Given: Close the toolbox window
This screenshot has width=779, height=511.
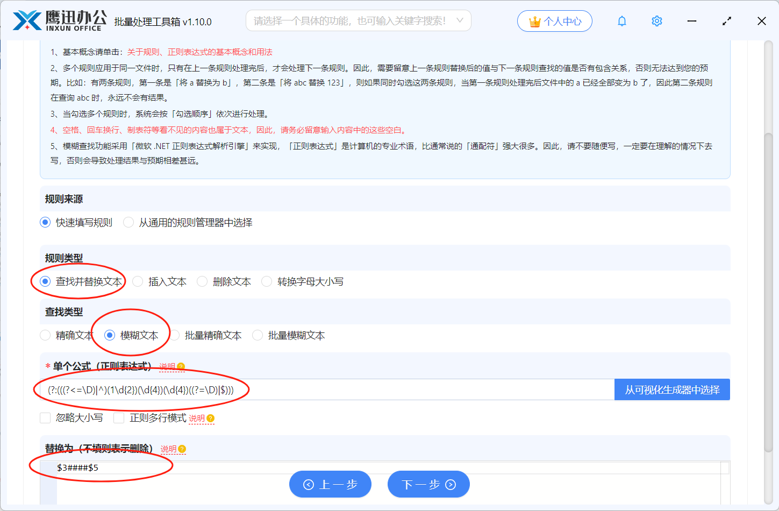Looking at the screenshot, I should 762,21.
